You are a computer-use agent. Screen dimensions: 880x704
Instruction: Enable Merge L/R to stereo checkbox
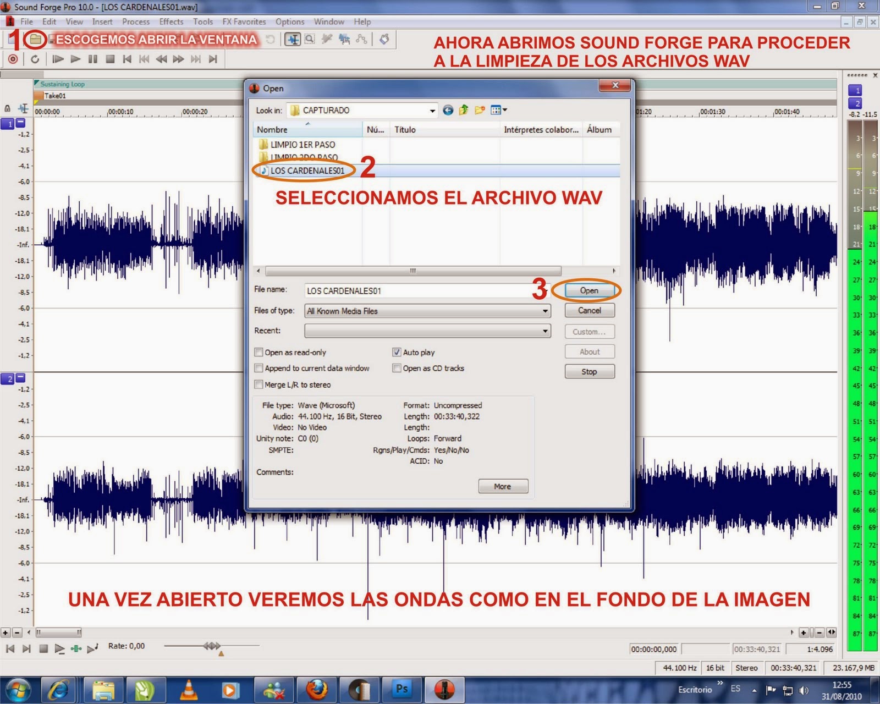coord(258,384)
